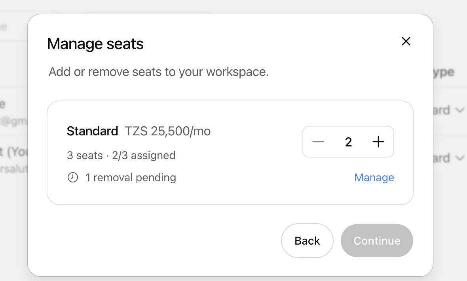Click the blurred Type column header behind dialog

(444, 72)
